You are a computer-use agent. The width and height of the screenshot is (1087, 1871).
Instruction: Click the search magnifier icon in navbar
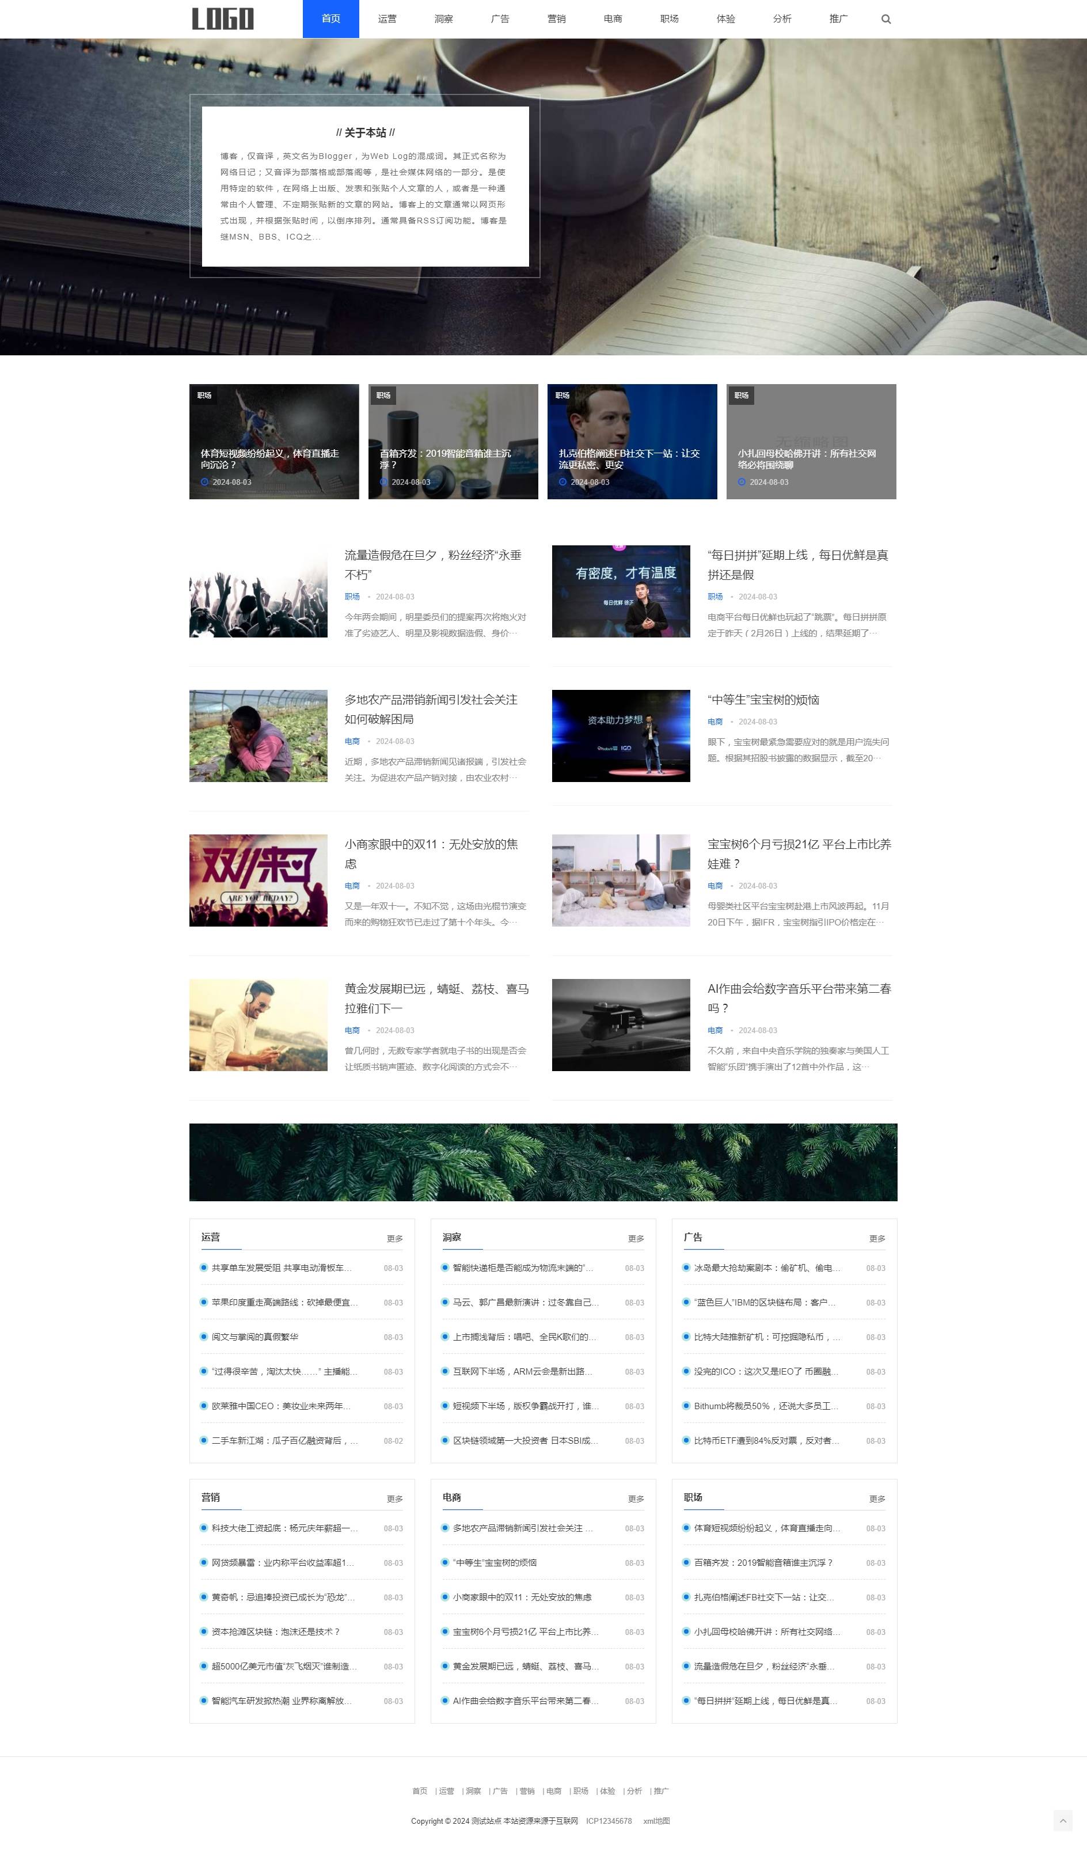[886, 20]
